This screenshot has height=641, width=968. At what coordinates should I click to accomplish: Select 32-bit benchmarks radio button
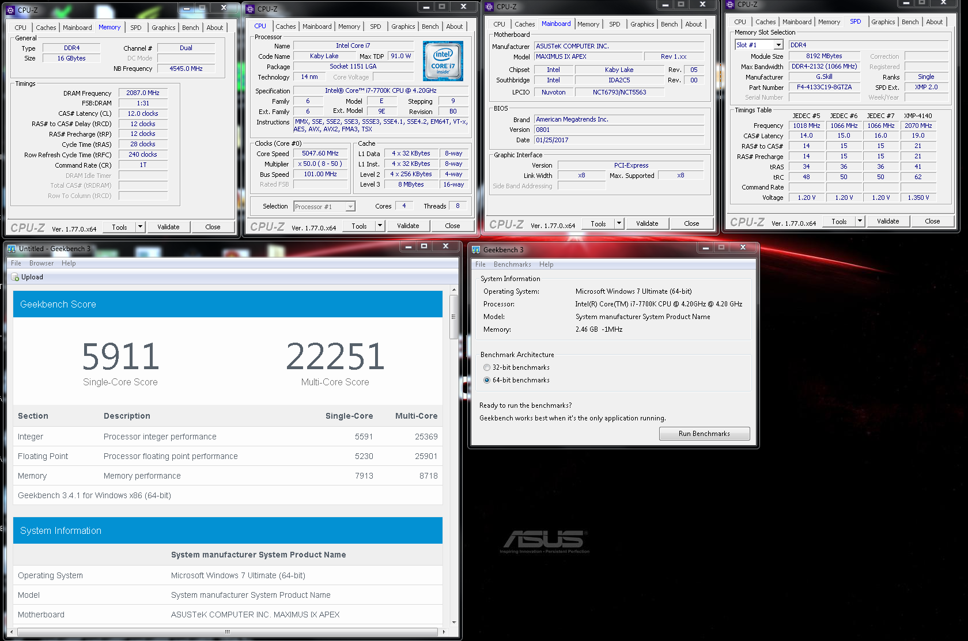click(487, 367)
